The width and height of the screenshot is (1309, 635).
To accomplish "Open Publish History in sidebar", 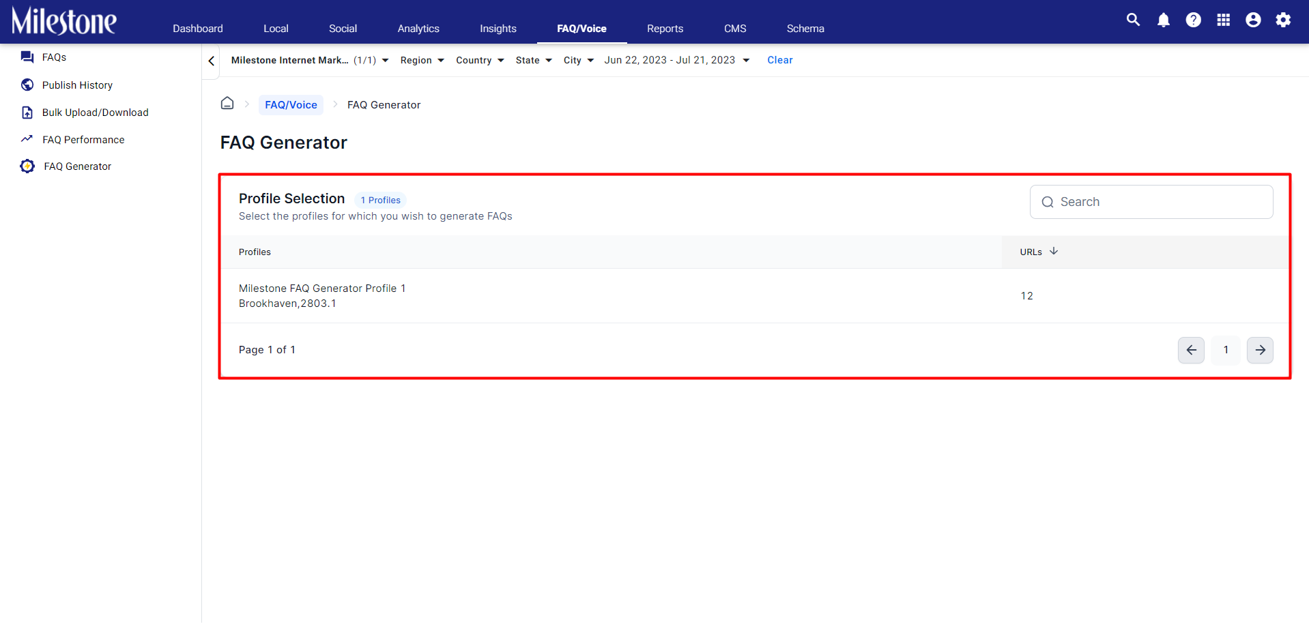I will pyautogui.click(x=77, y=85).
